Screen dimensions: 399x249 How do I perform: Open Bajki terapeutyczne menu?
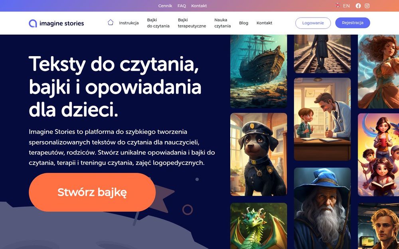click(192, 23)
